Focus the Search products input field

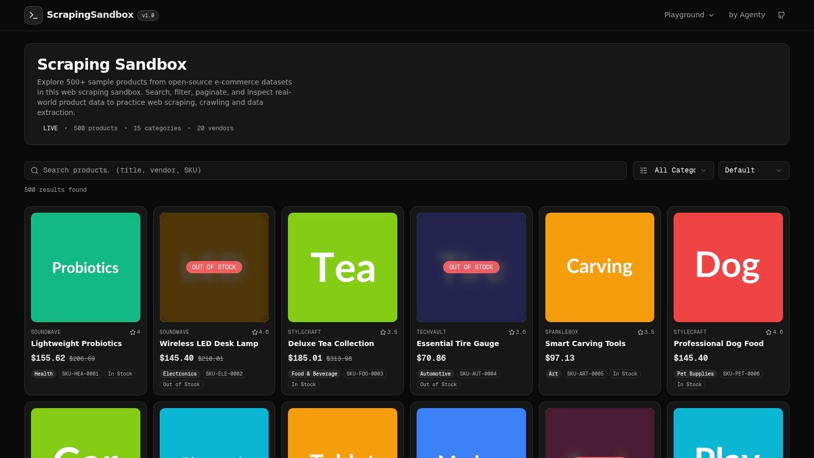pos(326,170)
